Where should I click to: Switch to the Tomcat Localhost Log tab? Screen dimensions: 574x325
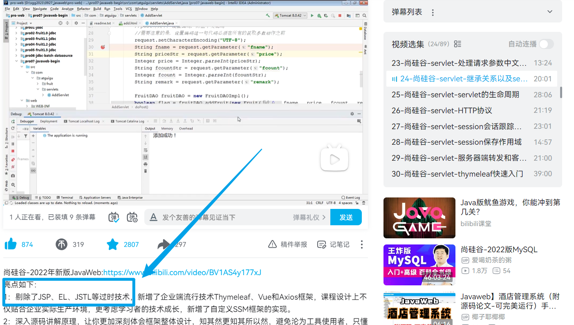click(x=84, y=121)
